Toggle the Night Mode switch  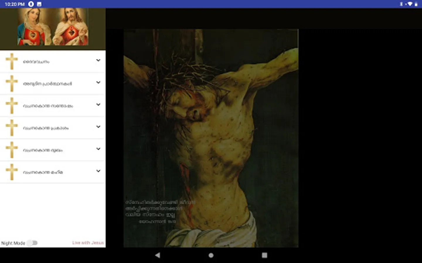coord(32,243)
